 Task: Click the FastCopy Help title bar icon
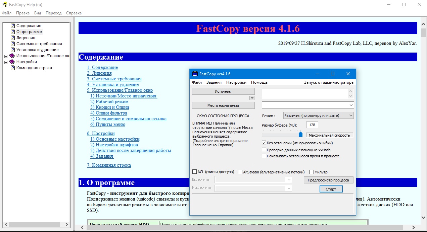(x=5, y=4)
